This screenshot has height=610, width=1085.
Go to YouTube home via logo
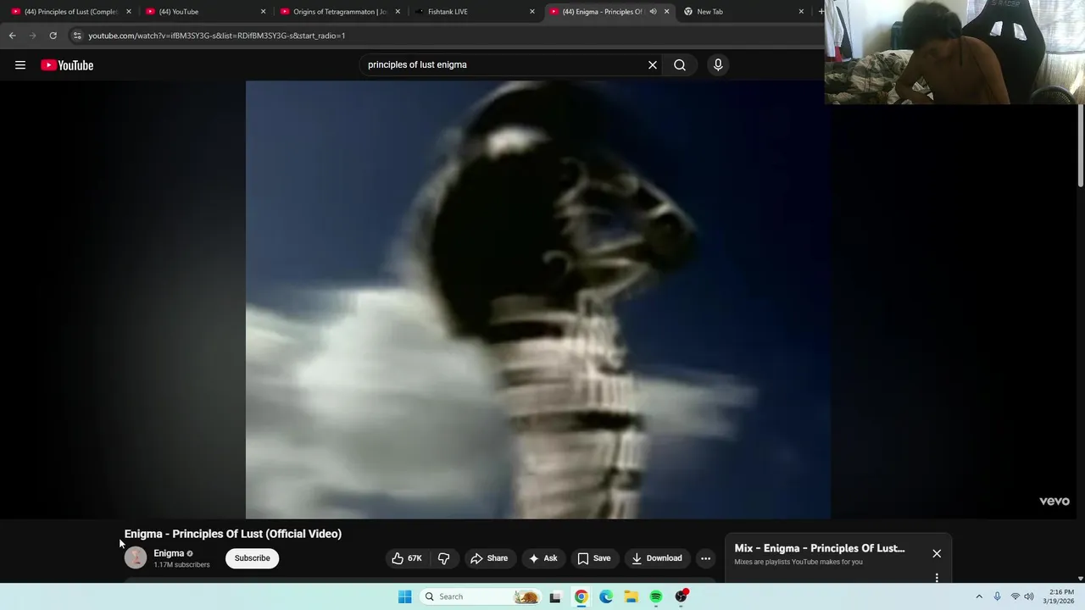point(67,65)
